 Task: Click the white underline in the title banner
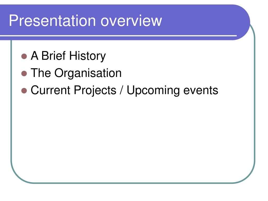118,36
